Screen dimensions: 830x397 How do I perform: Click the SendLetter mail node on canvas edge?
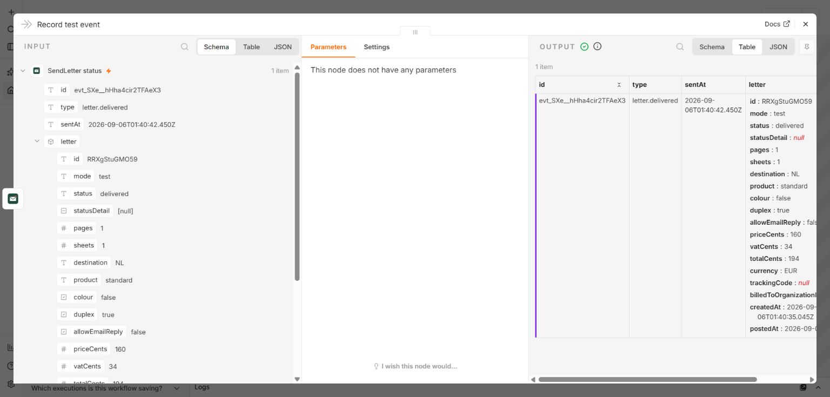click(13, 199)
